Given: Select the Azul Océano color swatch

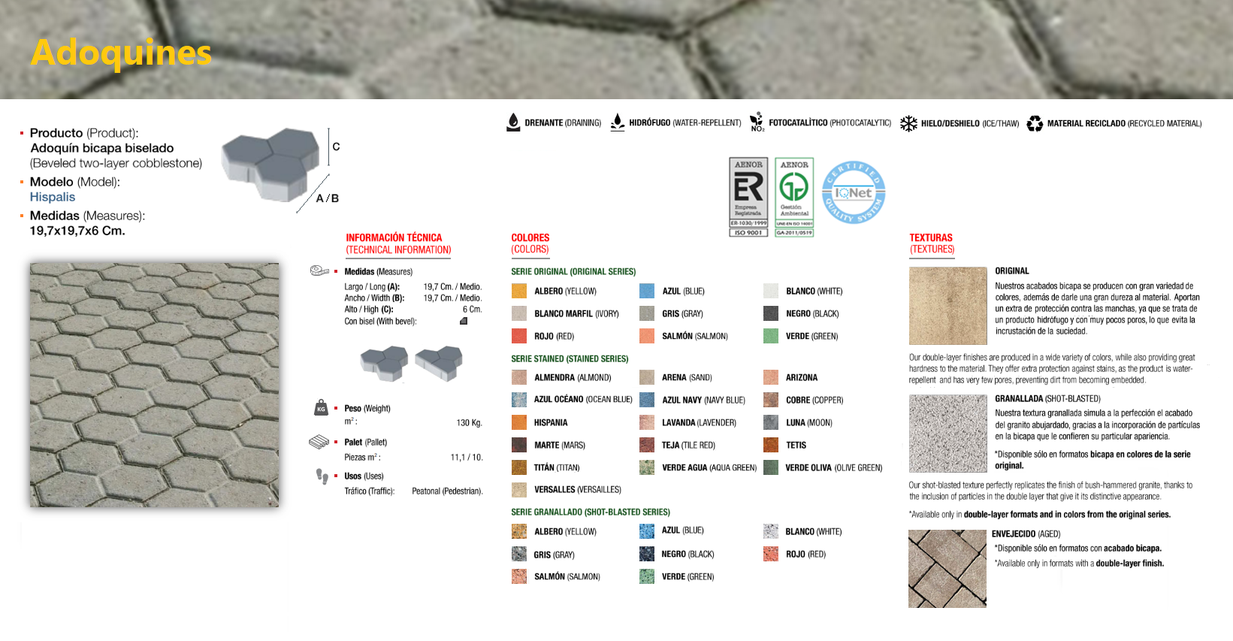Looking at the screenshot, I should (519, 400).
